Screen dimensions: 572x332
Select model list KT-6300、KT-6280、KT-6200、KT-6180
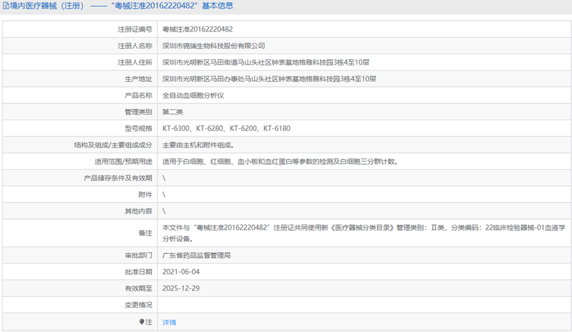(x=226, y=128)
